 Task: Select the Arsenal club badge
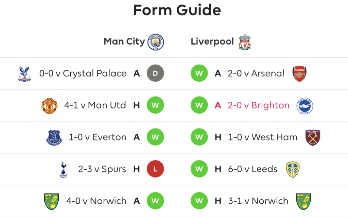pos(299,74)
